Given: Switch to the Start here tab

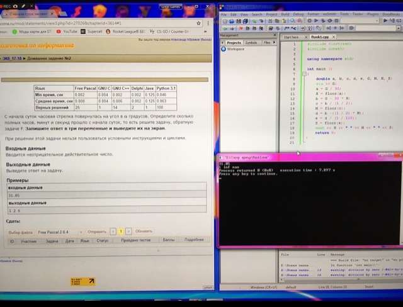Looking at the screenshot, I should click(291, 37).
